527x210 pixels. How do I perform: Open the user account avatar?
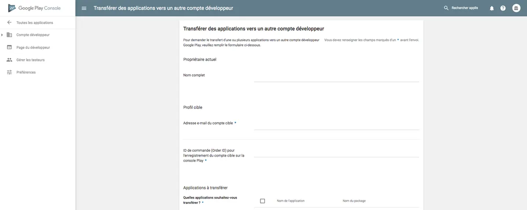[x=516, y=8]
